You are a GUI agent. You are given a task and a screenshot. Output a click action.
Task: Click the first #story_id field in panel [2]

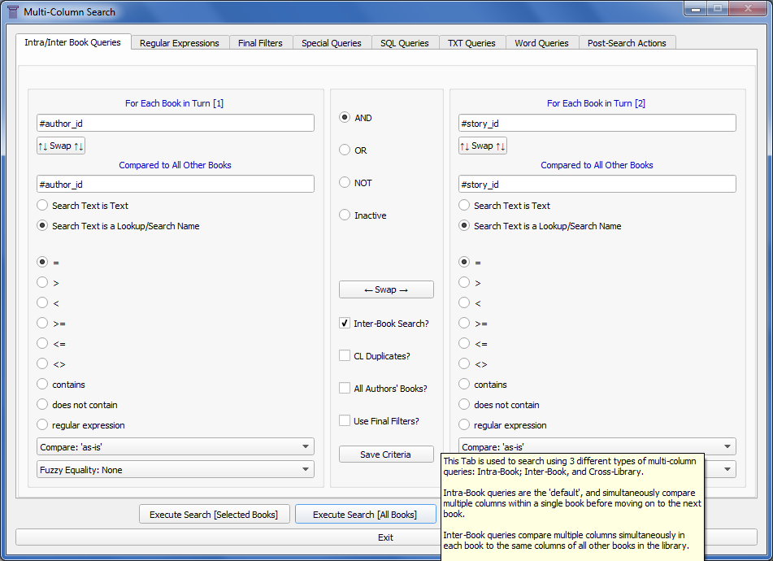click(x=597, y=124)
